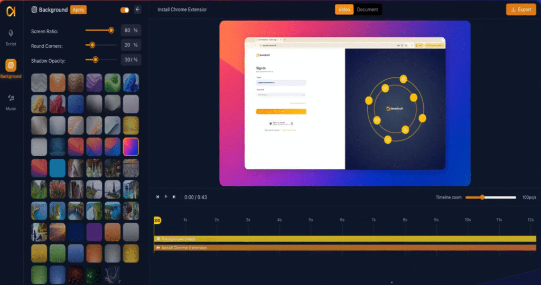Skip to the end of the video
The width and height of the screenshot is (541, 285).
click(x=174, y=197)
